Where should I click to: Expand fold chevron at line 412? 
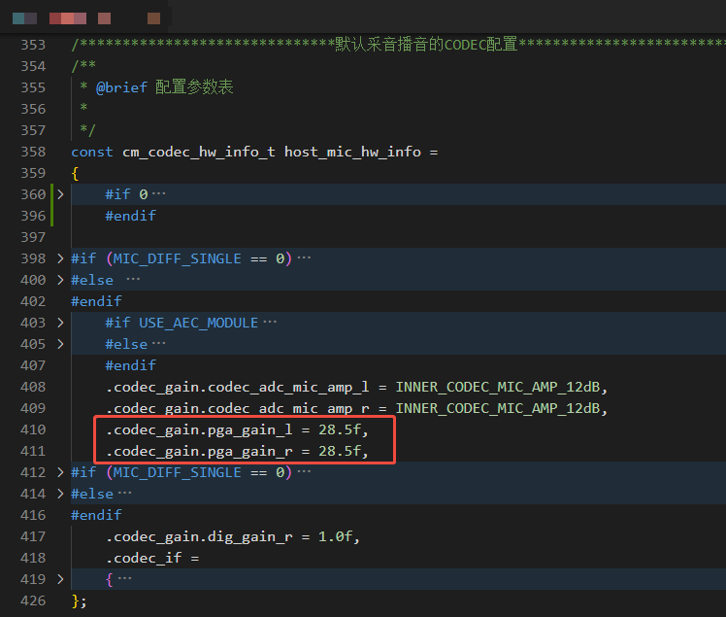(x=60, y=472)
